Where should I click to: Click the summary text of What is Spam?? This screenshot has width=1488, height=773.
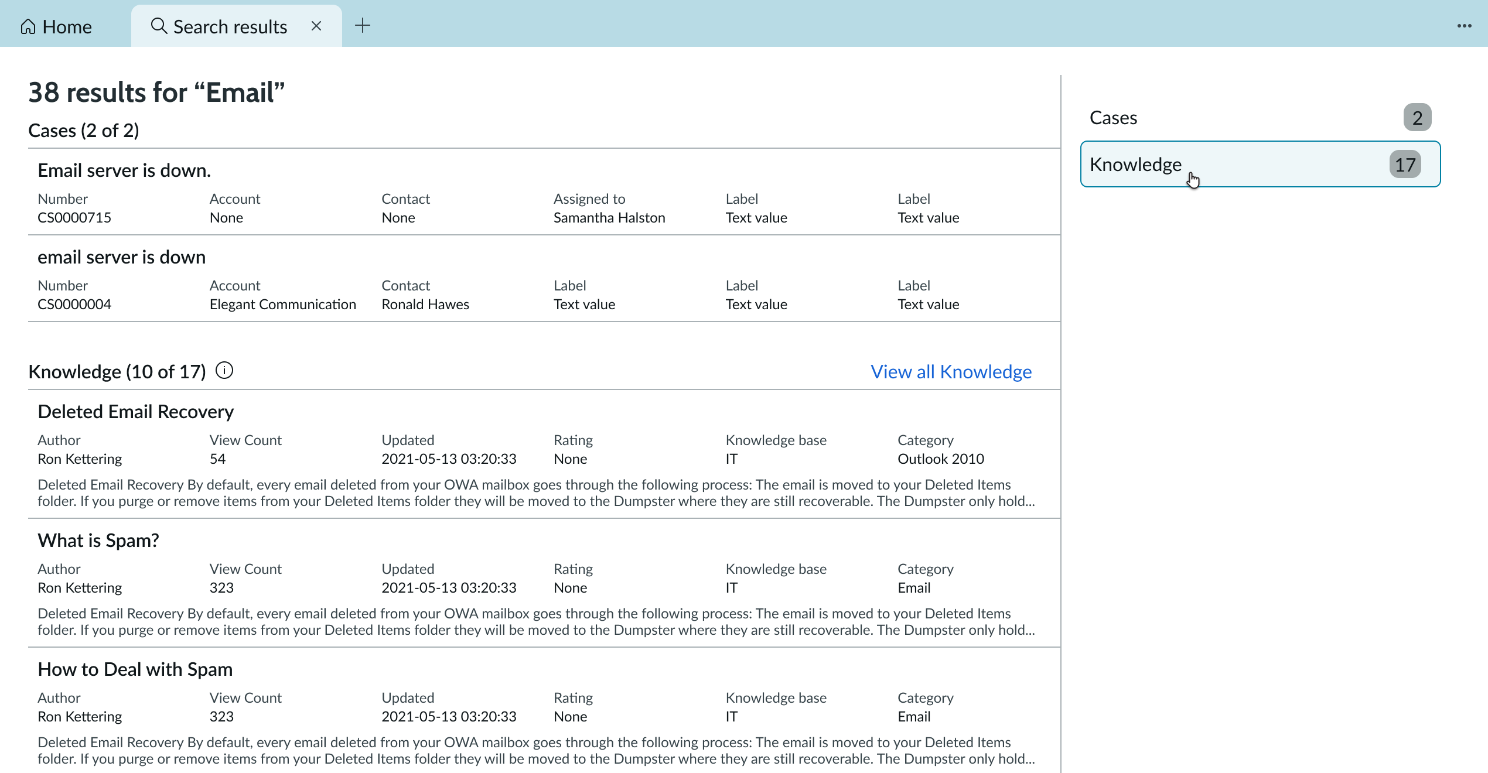coord(536,622)
